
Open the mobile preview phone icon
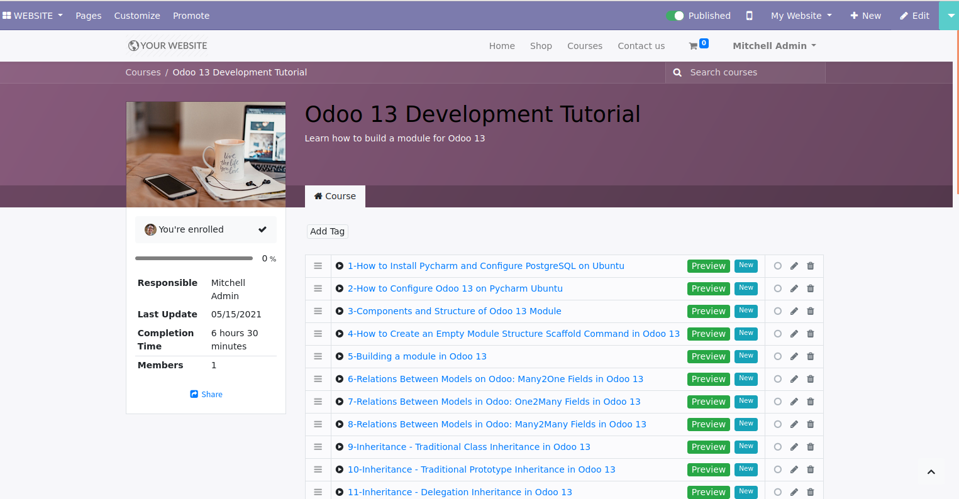(749, 16)
